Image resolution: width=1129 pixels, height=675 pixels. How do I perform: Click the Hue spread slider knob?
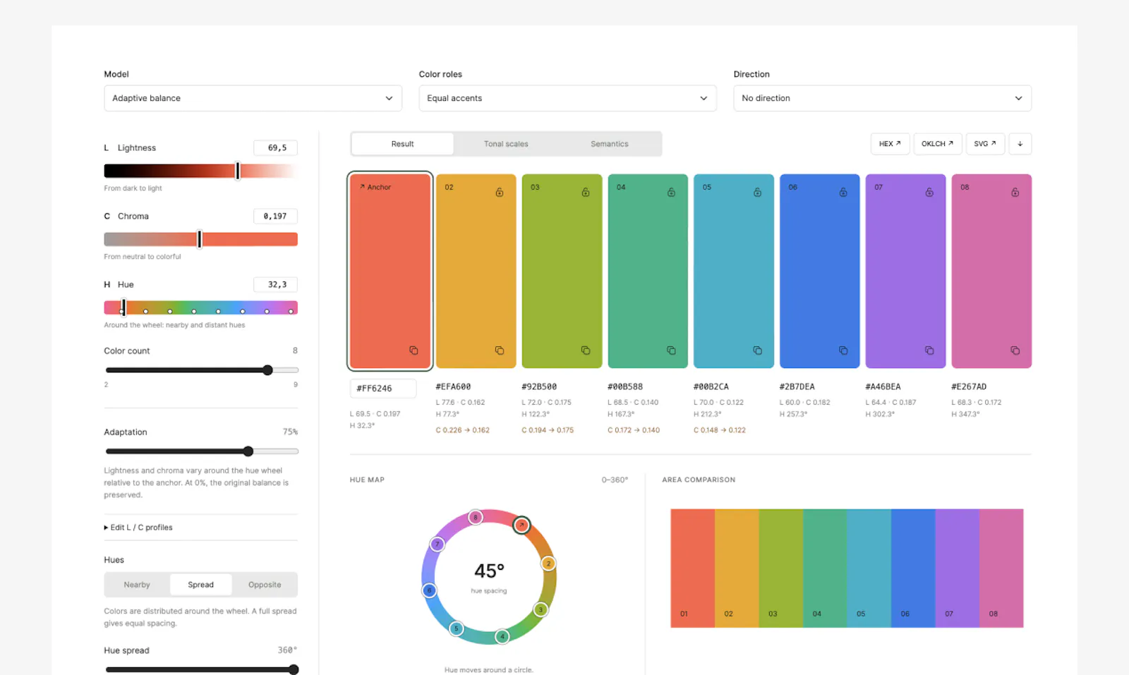294,670
